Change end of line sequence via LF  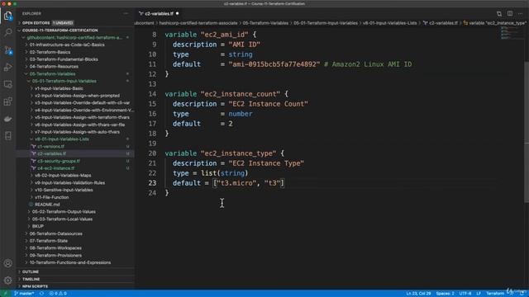click(479, 294)
